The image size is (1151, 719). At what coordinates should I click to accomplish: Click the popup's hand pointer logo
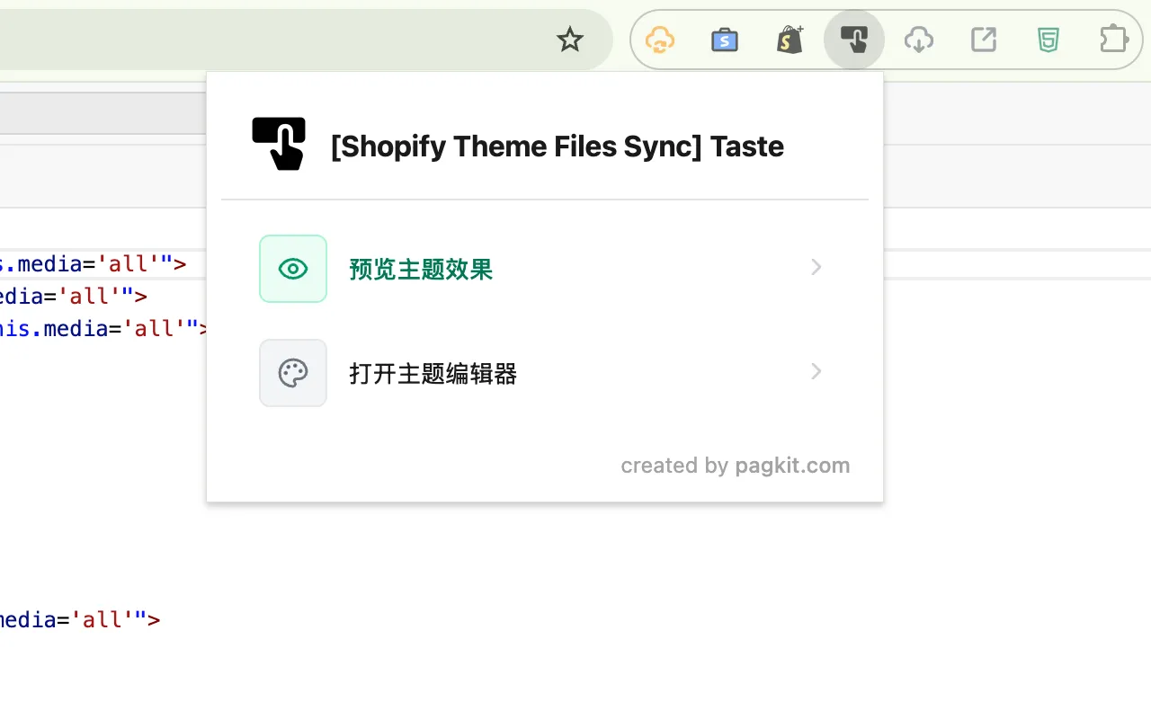279,144
